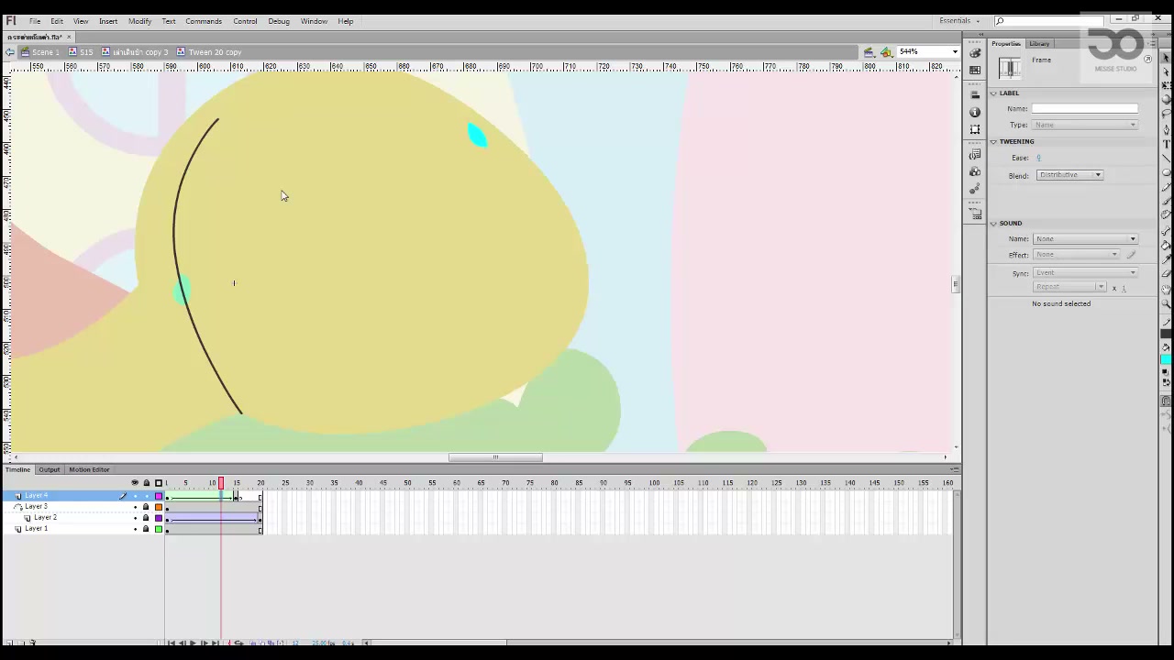Click the back arrow in edit bar

10,52
